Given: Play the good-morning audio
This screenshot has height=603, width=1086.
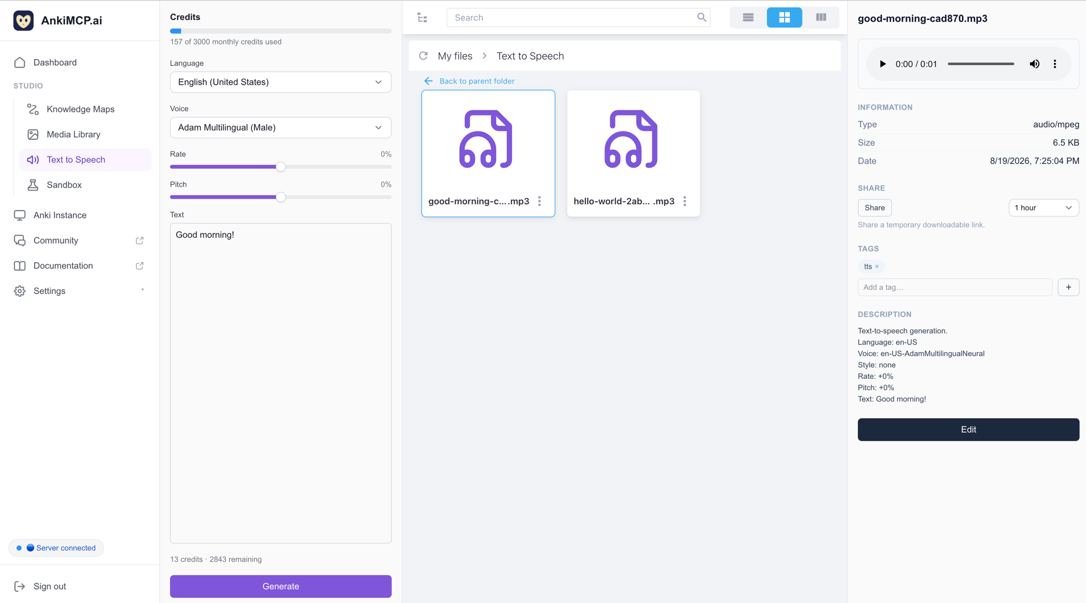Looking at the screenshot, I should (x=883, y=64).
